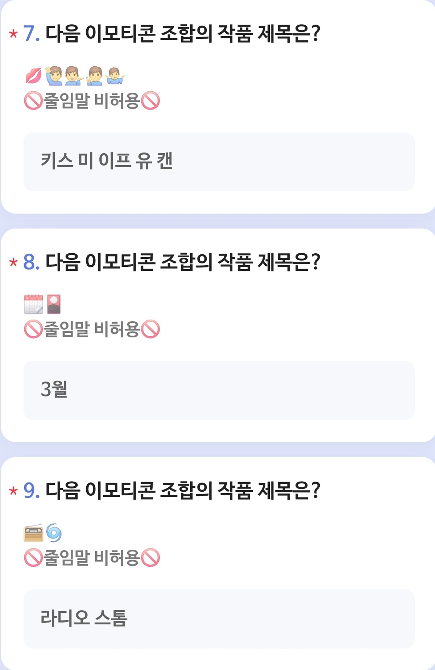The image size is (435, 670).
Task: Click the radio emoji in question 9
Action: pyautogui.click(x=33, y=533)
